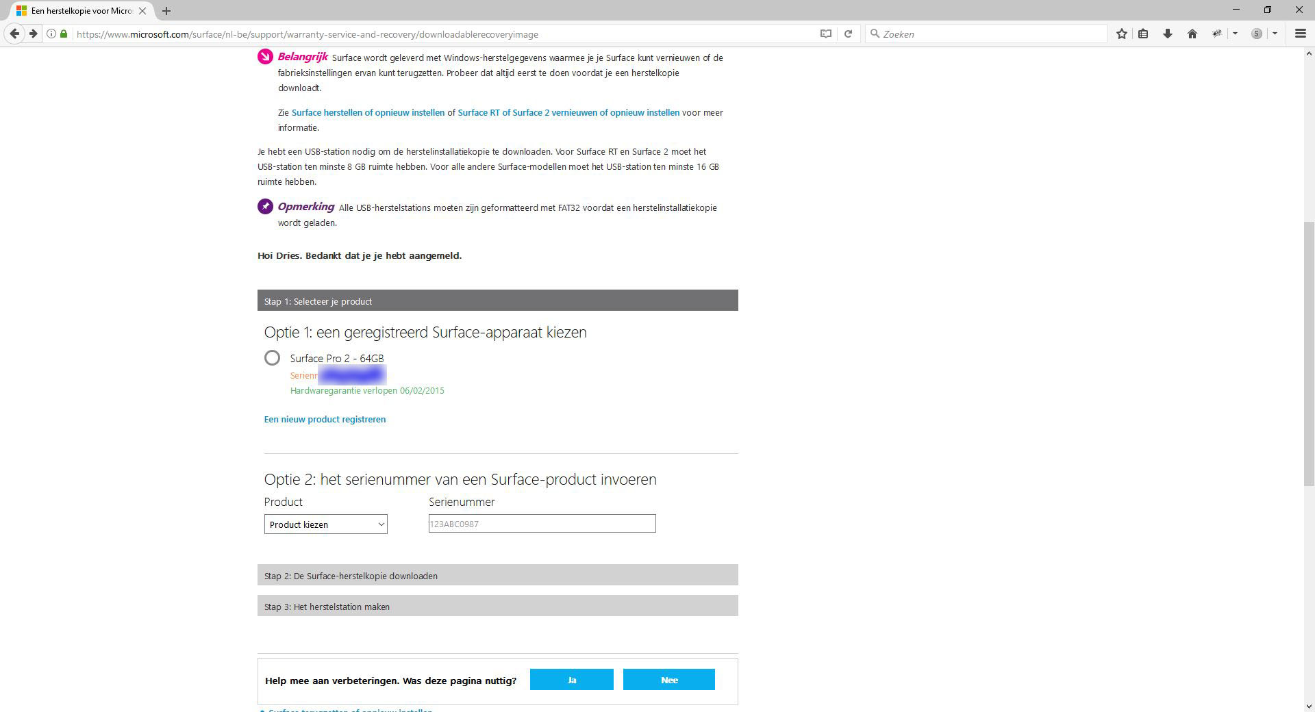Screen dimensions: 1315x712
Task: Click the green secure connection padlock
Action: point(64,34)
